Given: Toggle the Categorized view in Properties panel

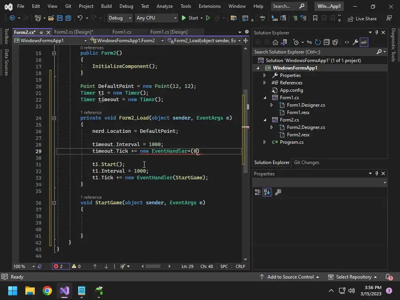Looking at the screenshot, I should click(258, 192).
